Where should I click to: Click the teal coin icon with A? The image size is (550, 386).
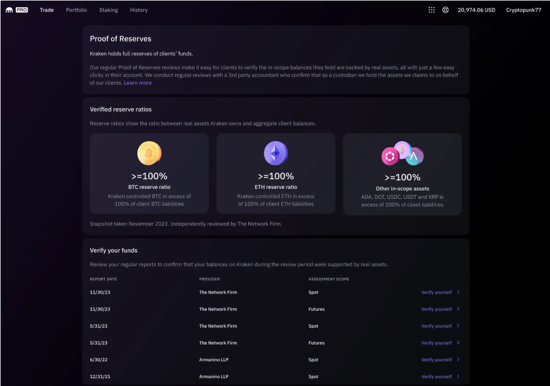(415, 156)
